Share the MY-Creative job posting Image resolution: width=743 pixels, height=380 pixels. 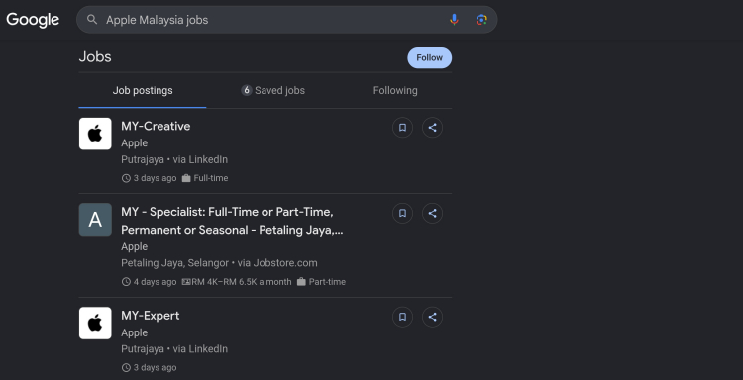coord(432,128)
